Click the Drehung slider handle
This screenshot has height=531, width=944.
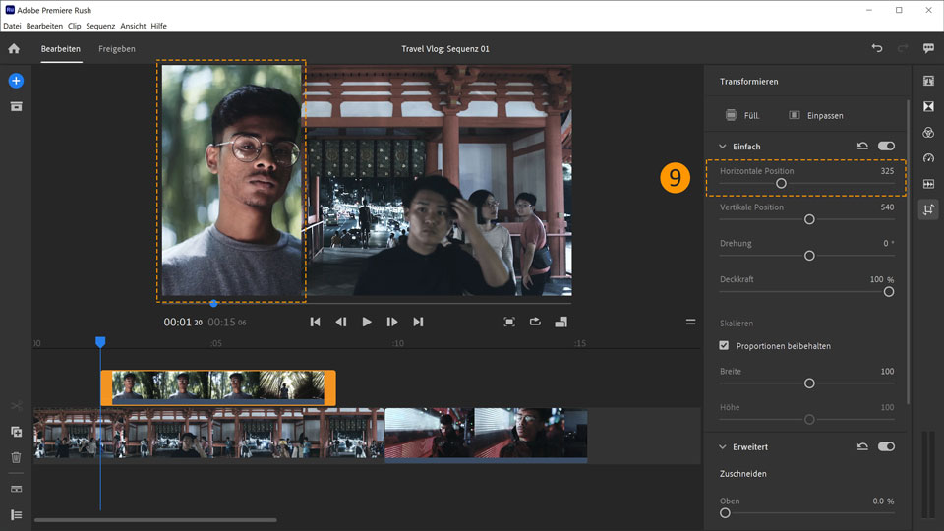coord(809,256)
